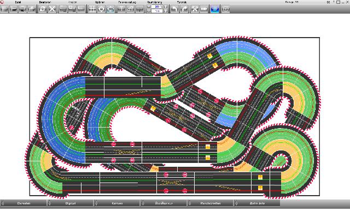Viewport: 350px width, 218px height.
Task: Click the round clock icon in the toolbar
Action: [x=225, y=10]
